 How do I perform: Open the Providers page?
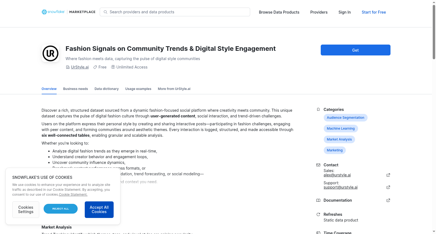click(319, 12)
